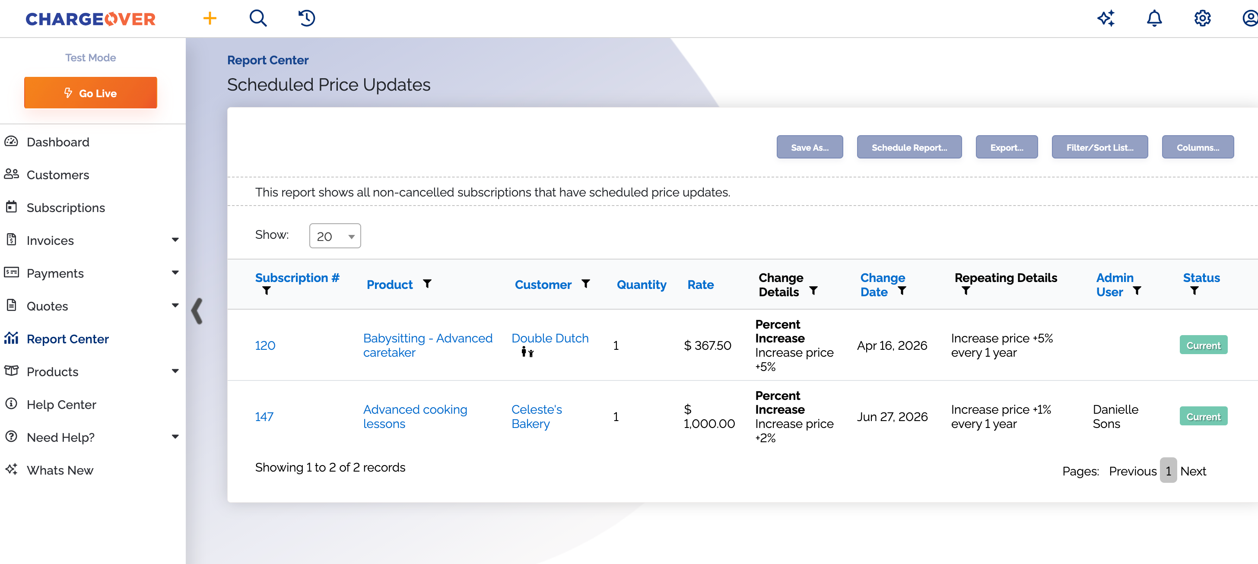1258x564 pixels.
Task: Go to the Previous page
Action: tap(1132, 471)
